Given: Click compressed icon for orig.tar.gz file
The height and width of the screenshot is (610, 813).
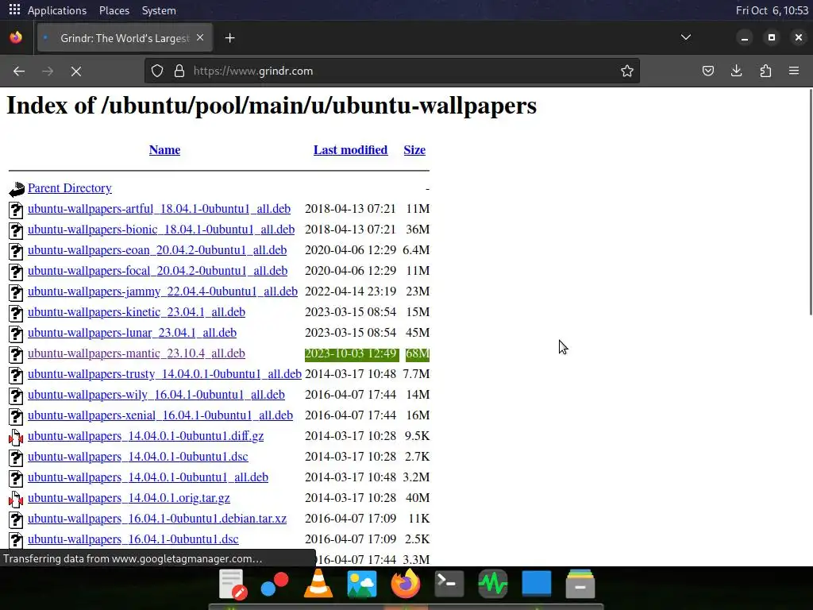Looking at the screenshot, I should point(16,499).
